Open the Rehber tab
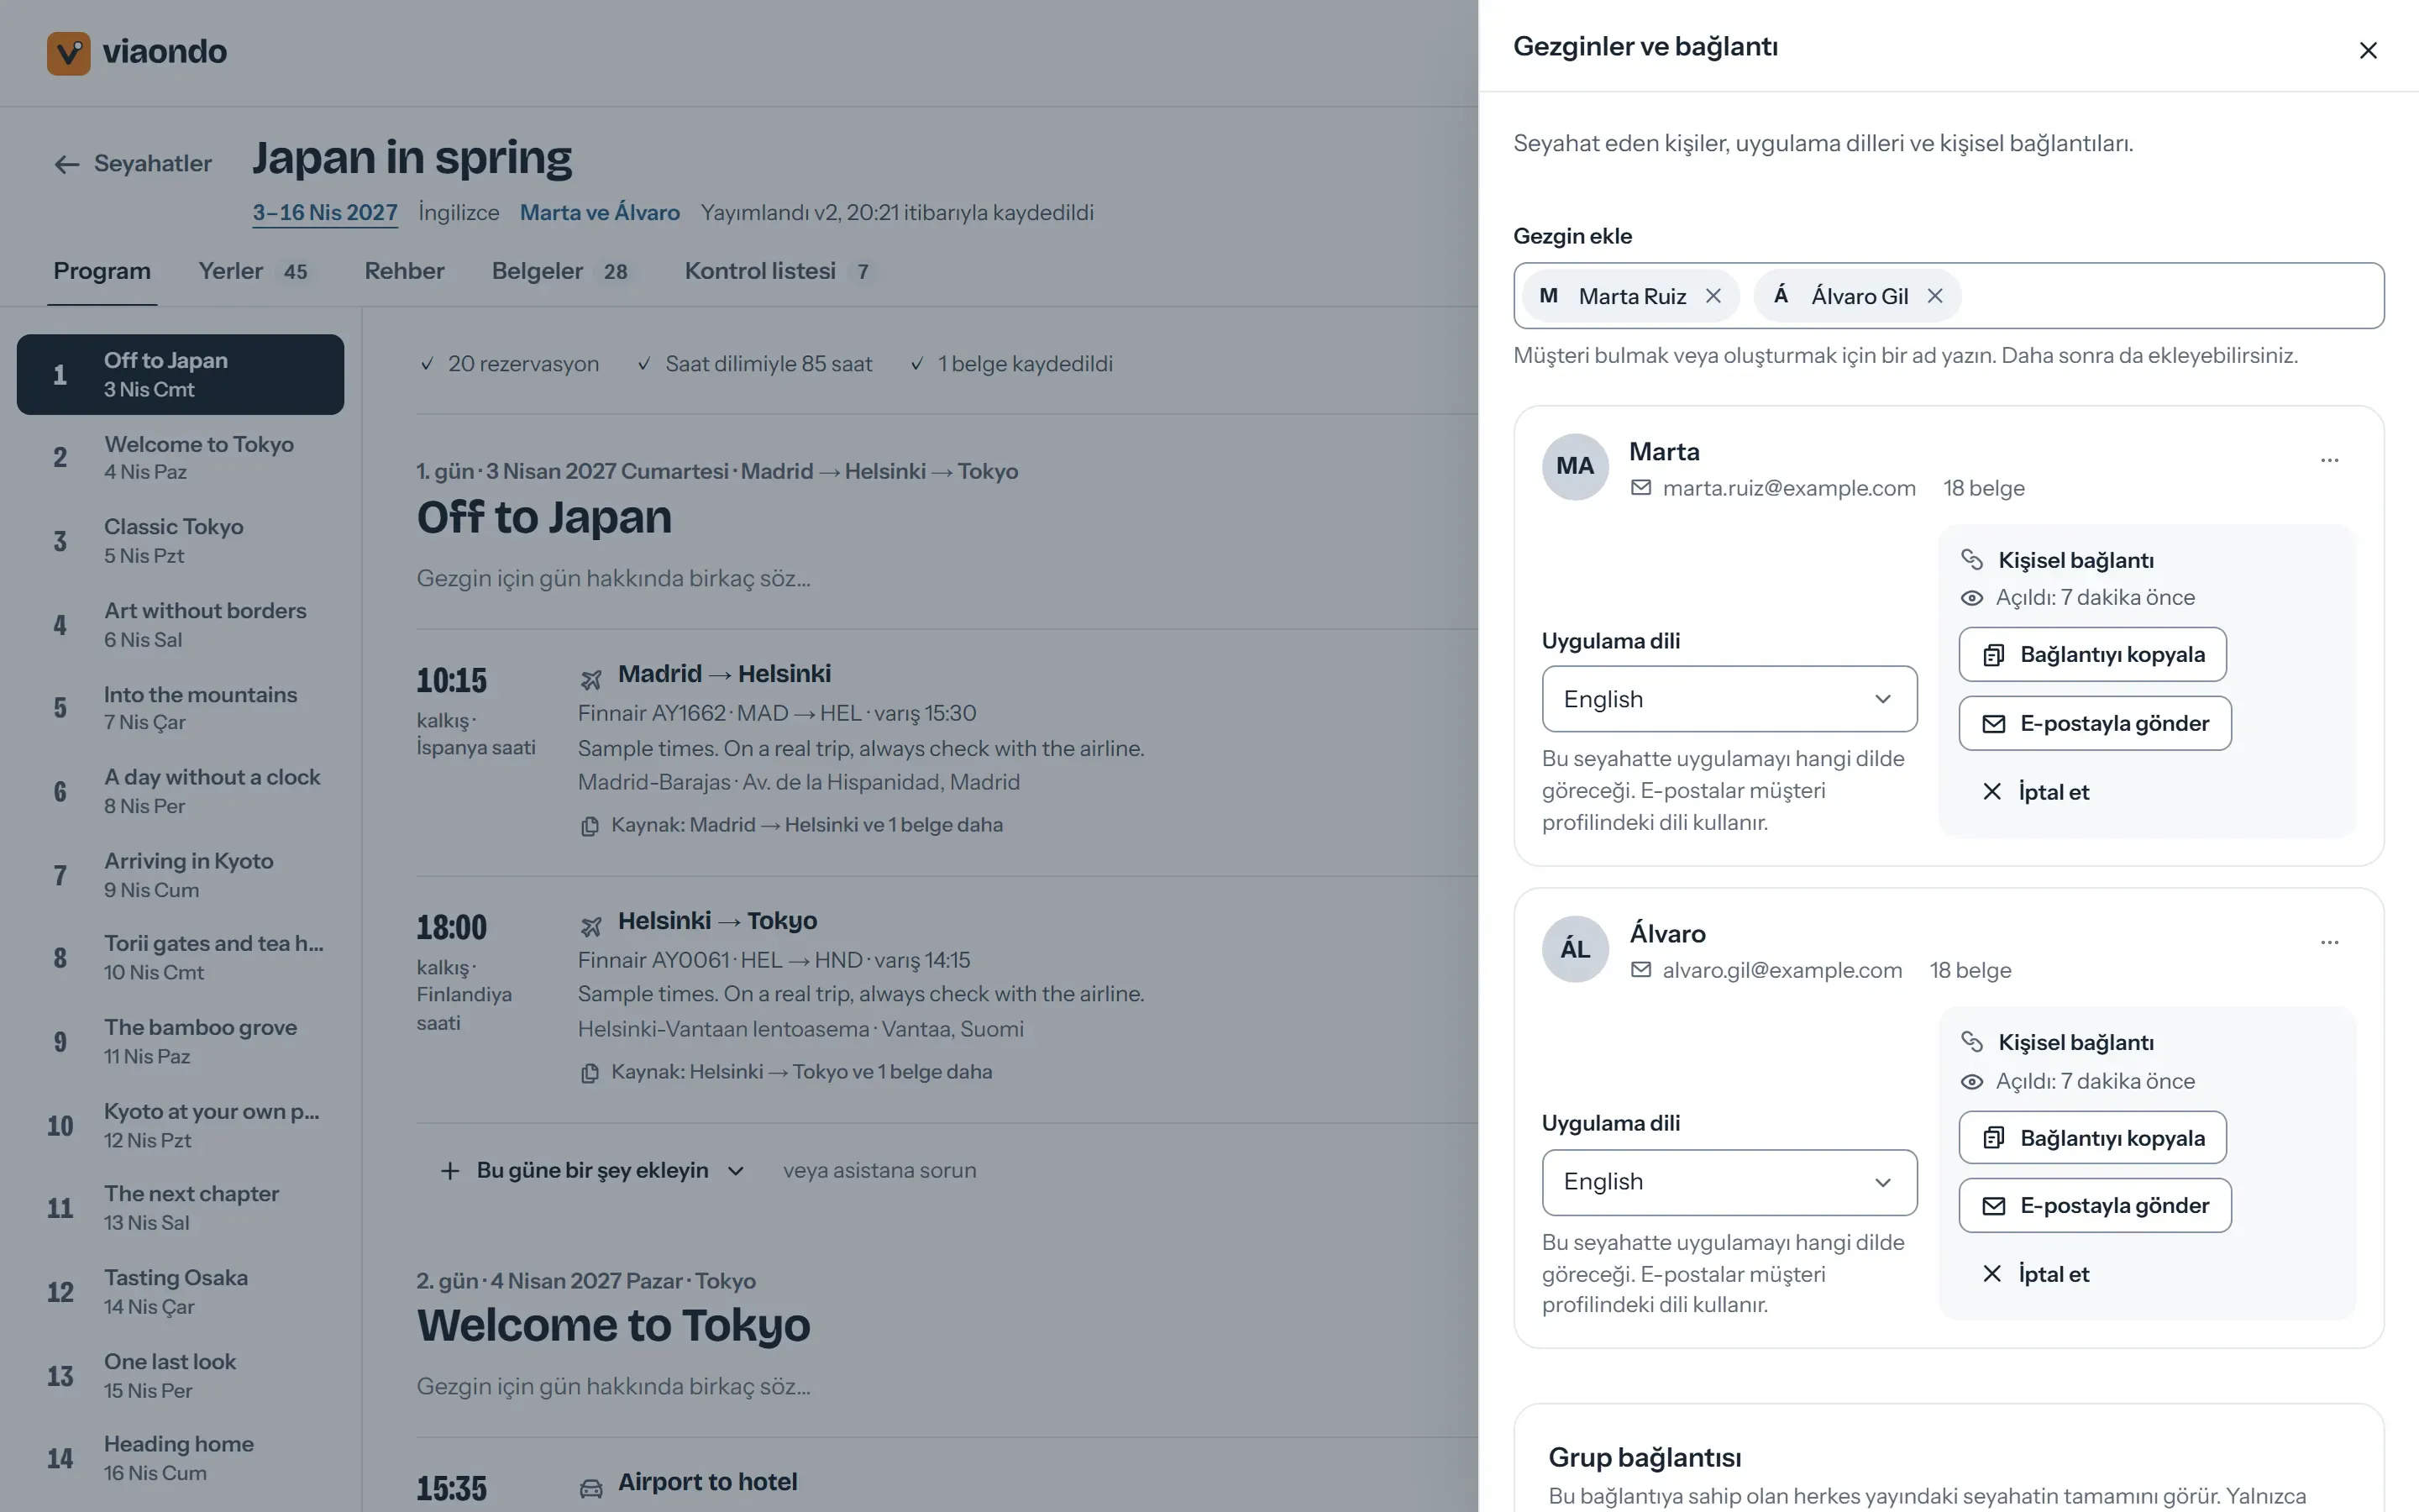Screen dimensions: 2419x1512 [404, 271]
